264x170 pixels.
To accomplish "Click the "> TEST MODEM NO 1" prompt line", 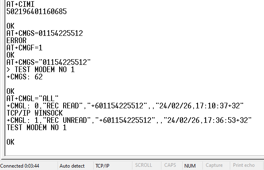I will click(x=40, y=69).
